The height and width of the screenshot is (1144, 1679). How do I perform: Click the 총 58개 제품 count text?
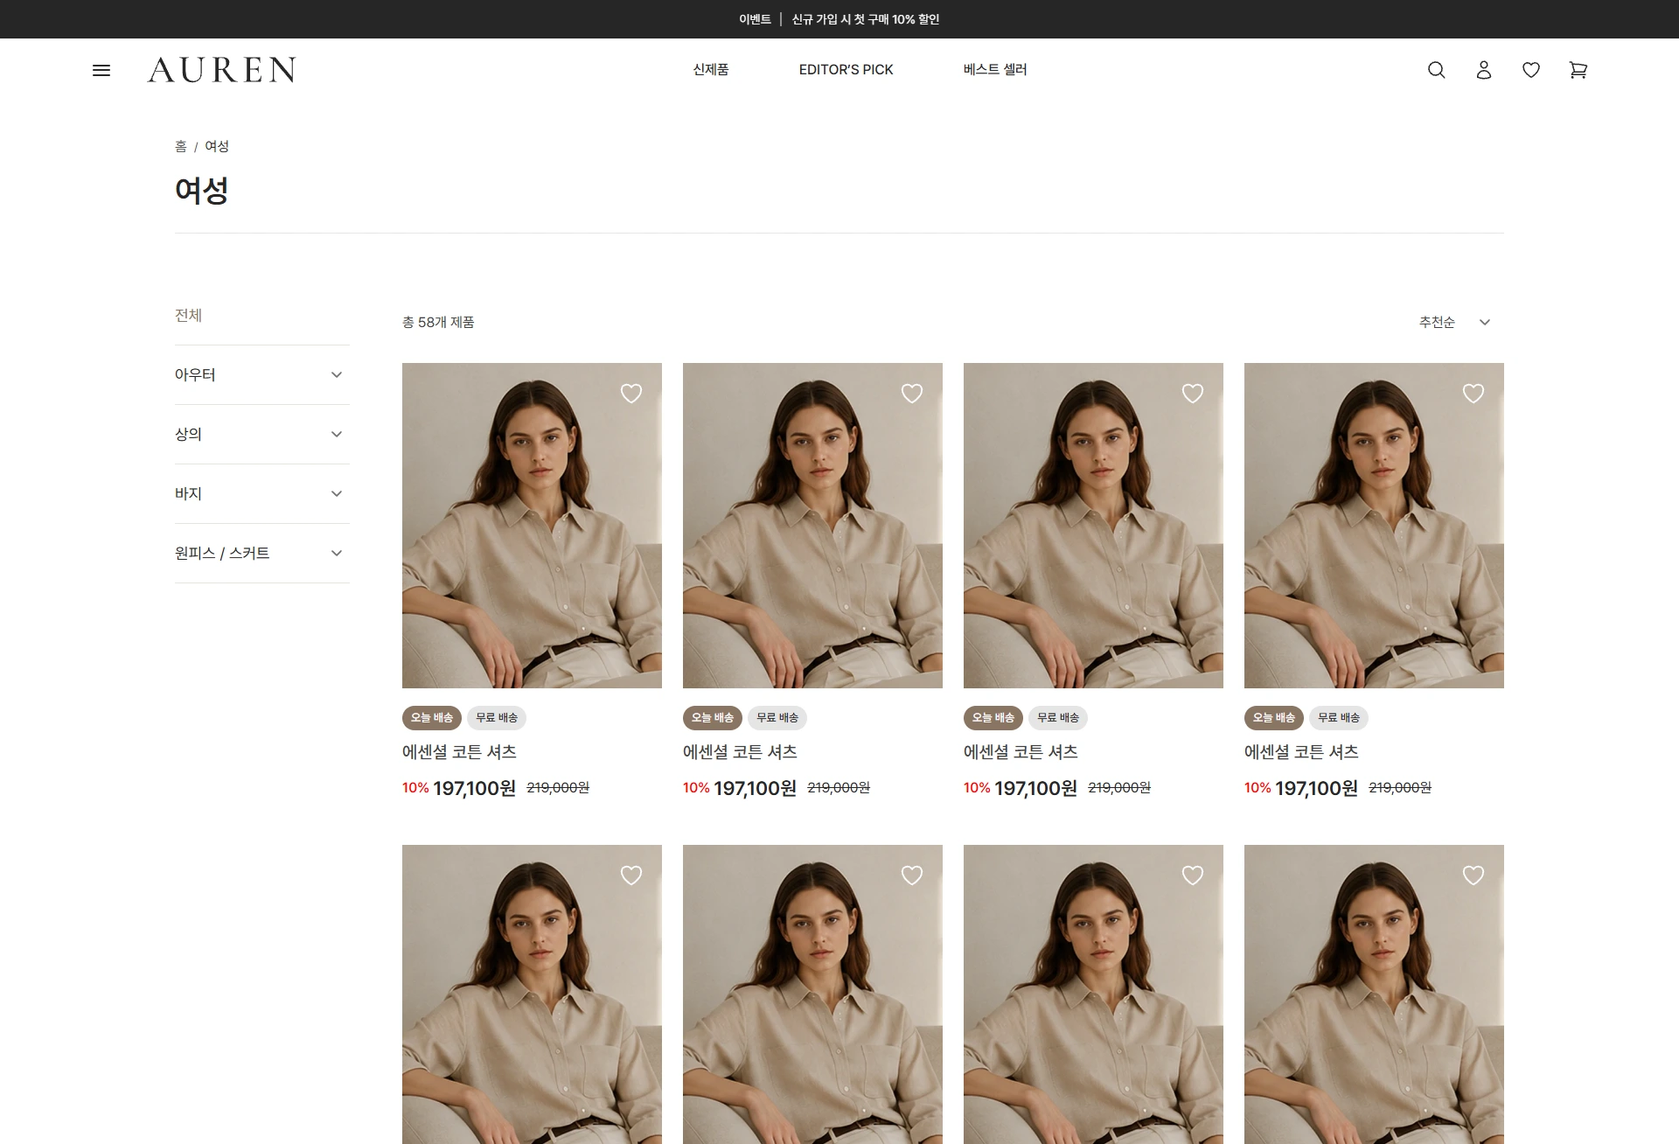click(438, 323)
